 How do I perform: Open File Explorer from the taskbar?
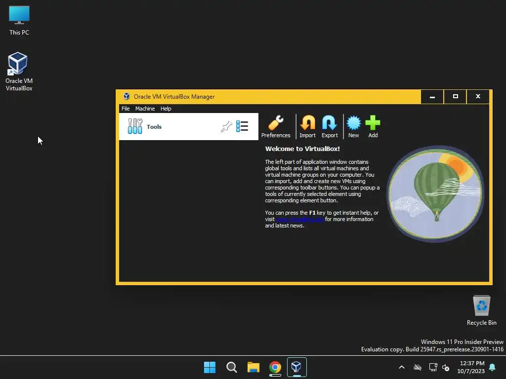point(253,367)
